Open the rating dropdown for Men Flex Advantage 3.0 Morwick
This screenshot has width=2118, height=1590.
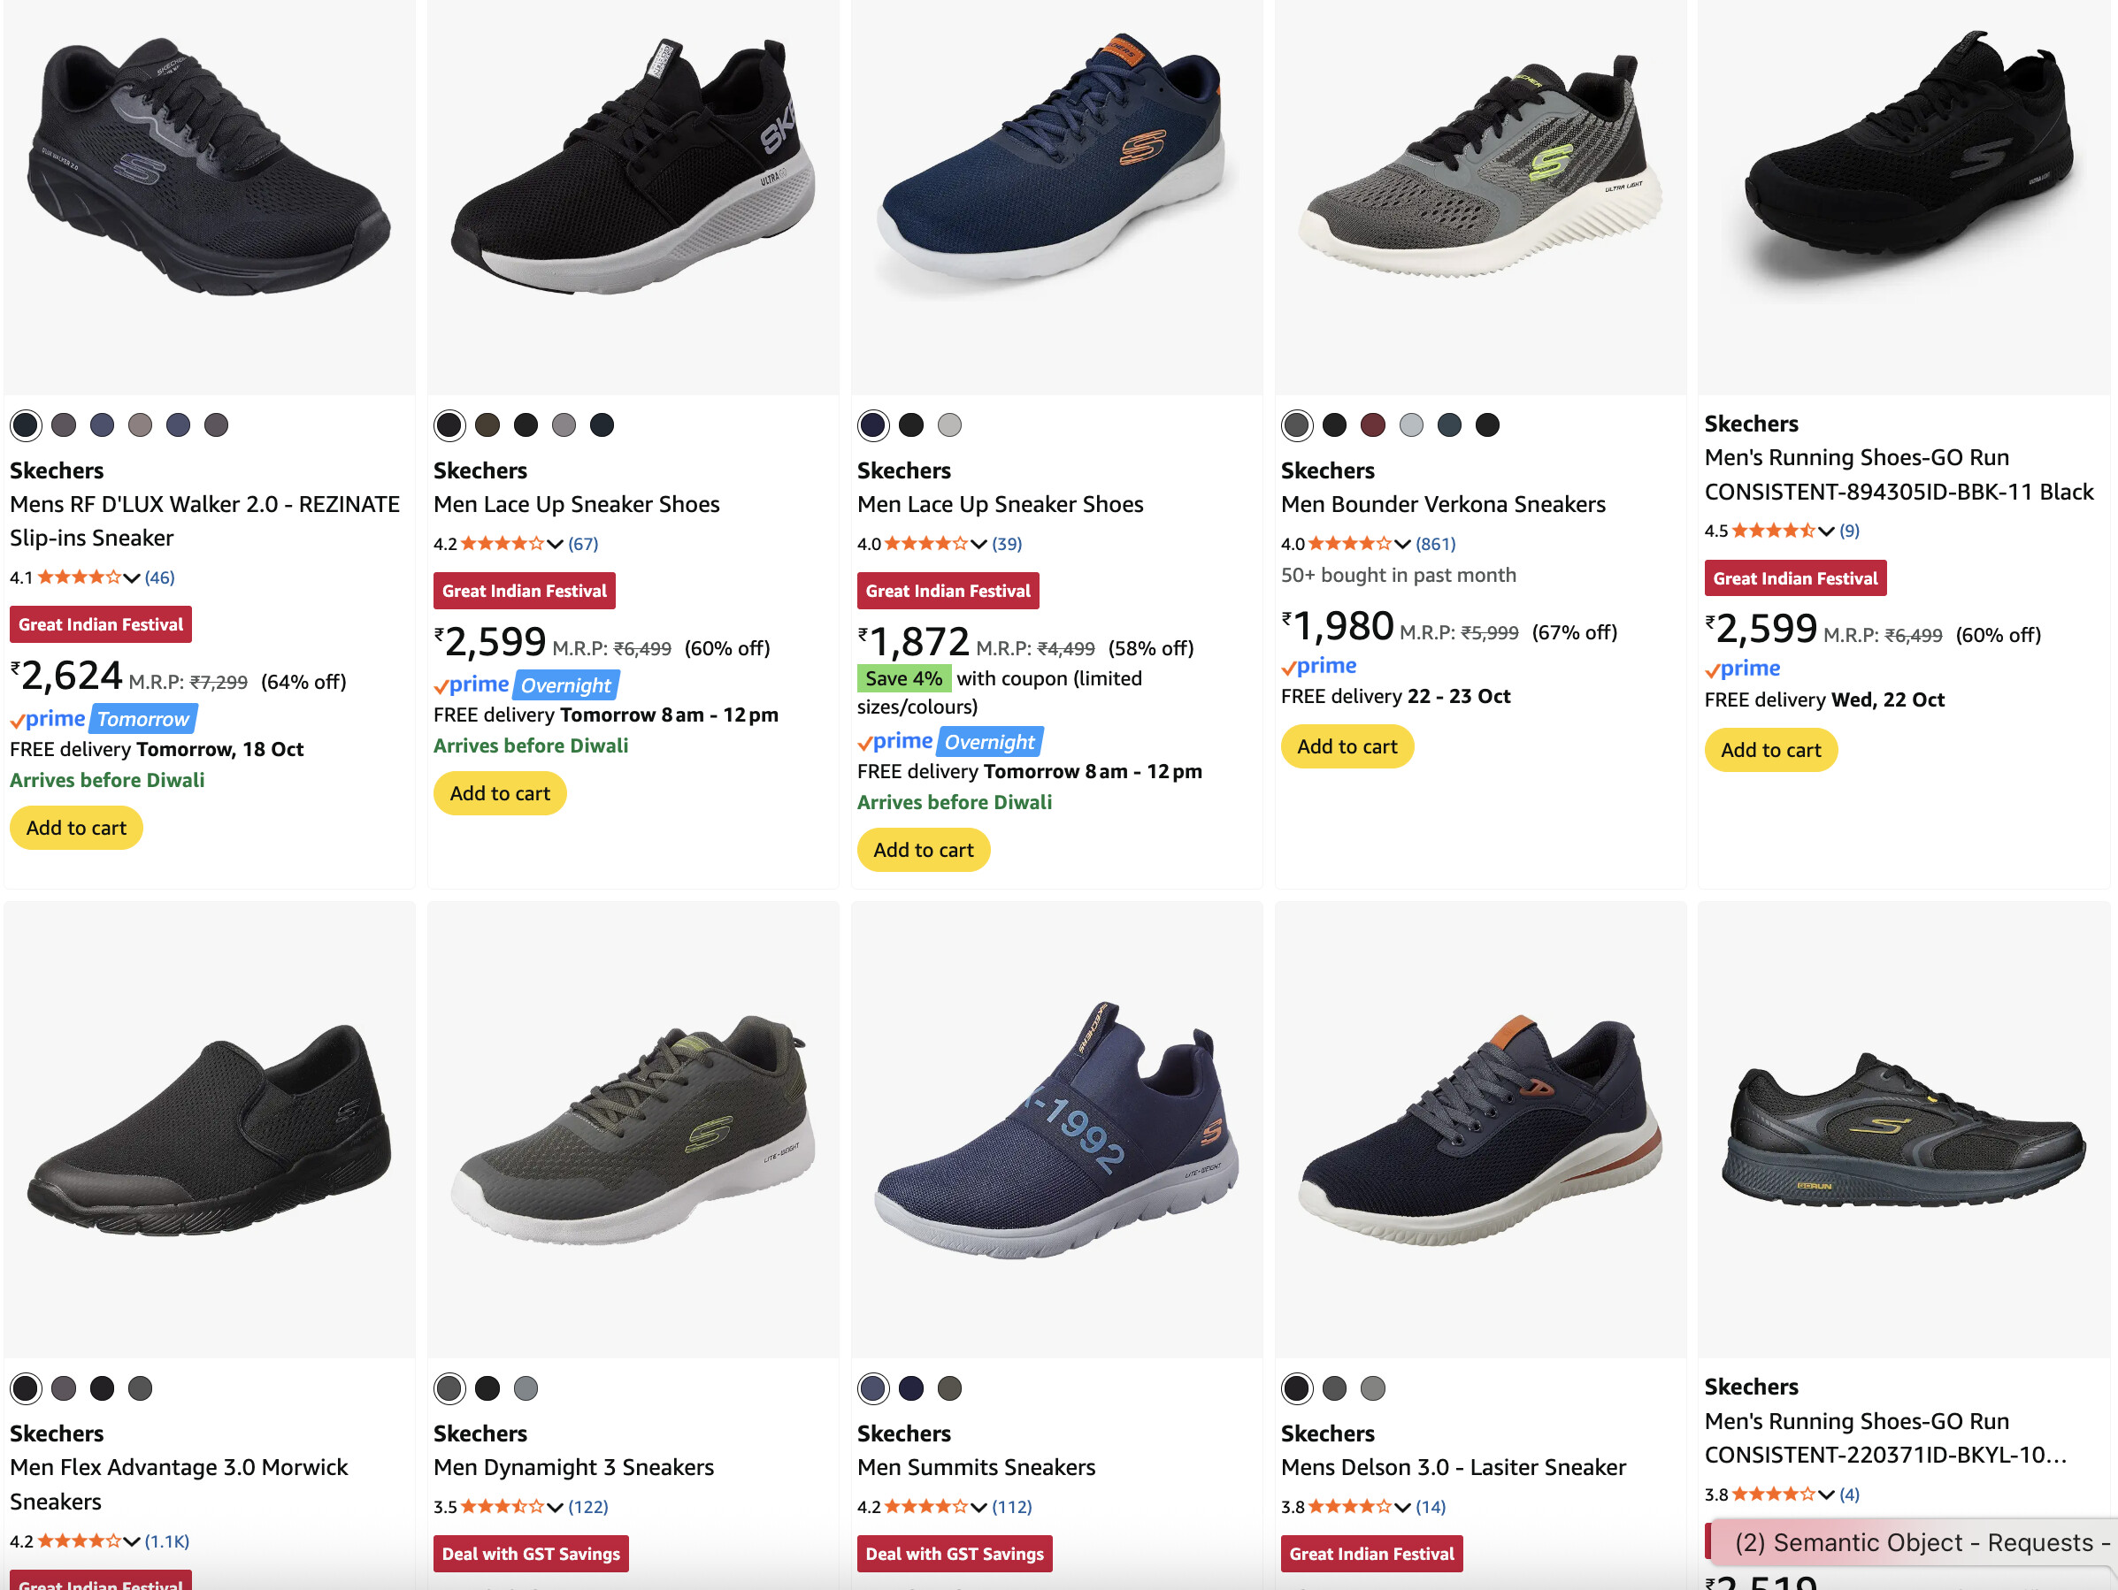[132, 1541]
